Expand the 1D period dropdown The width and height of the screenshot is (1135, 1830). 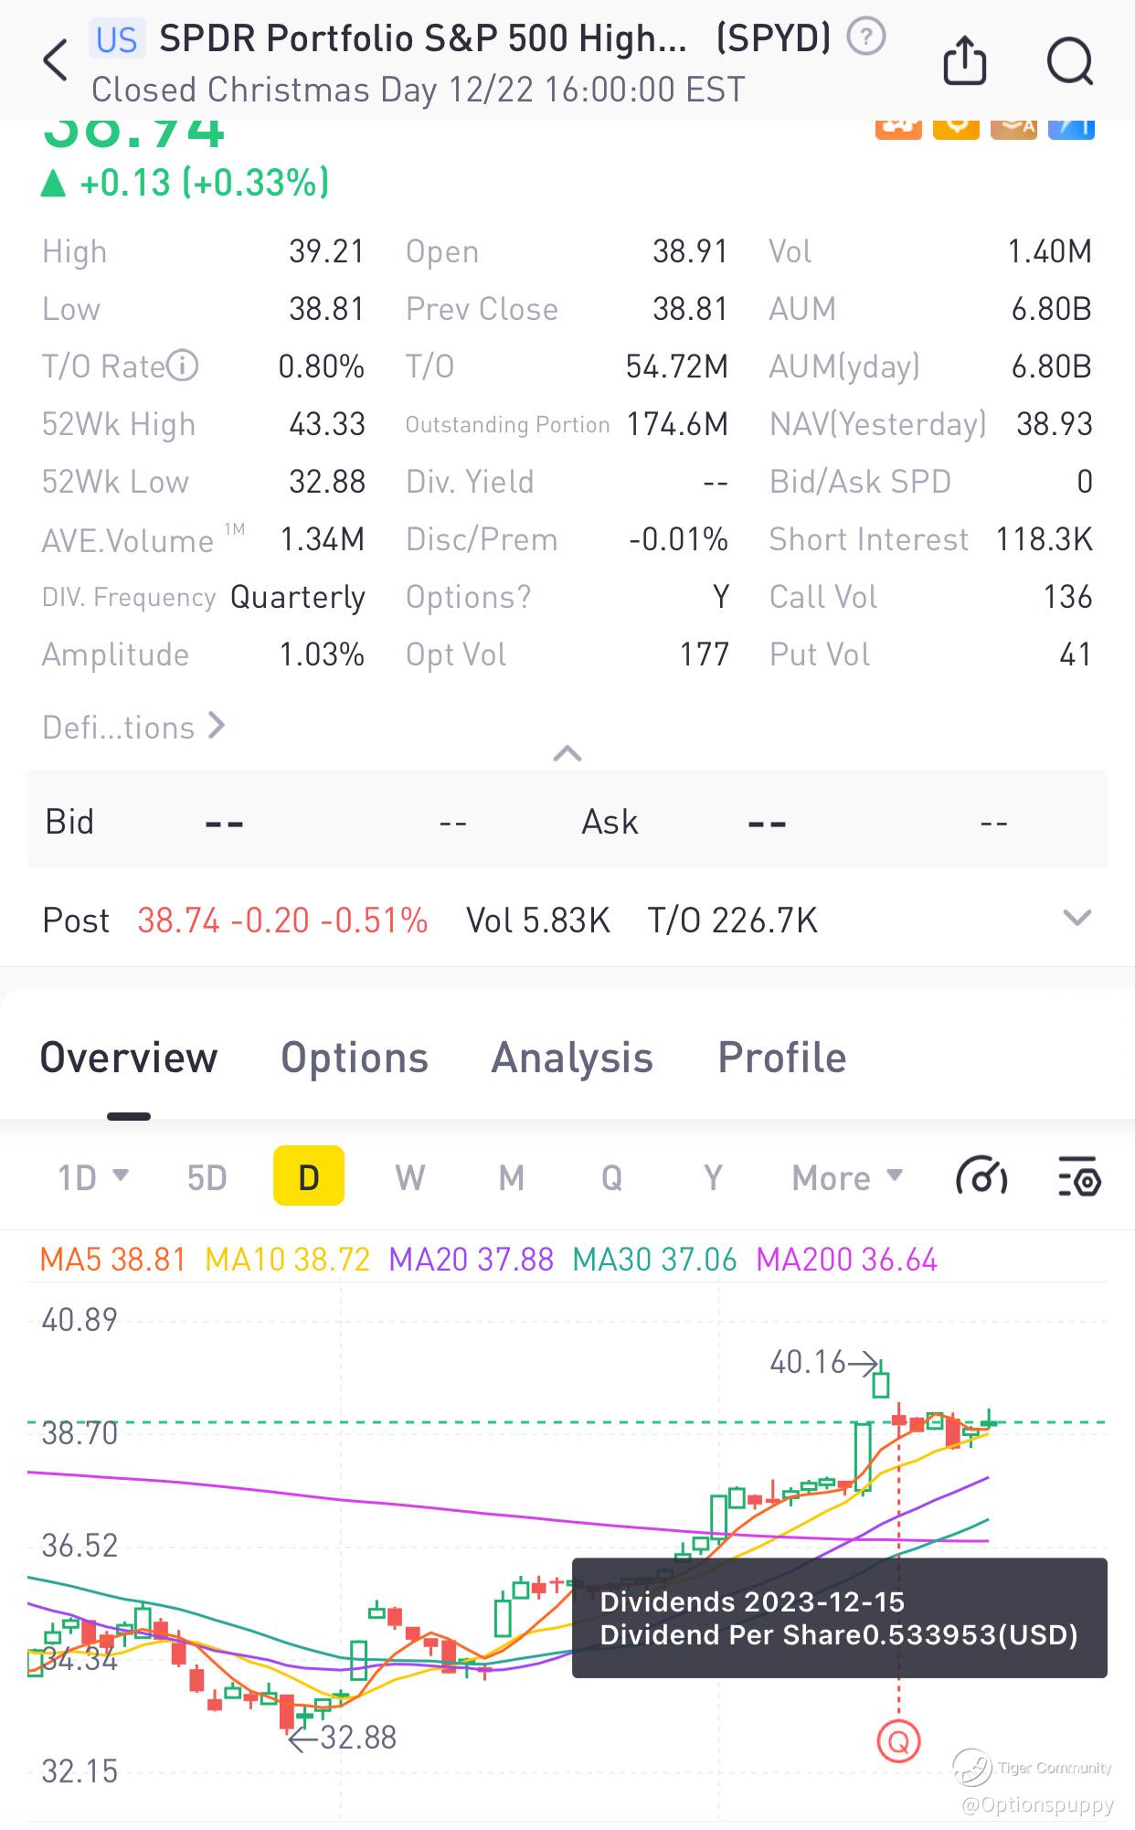92,1177
